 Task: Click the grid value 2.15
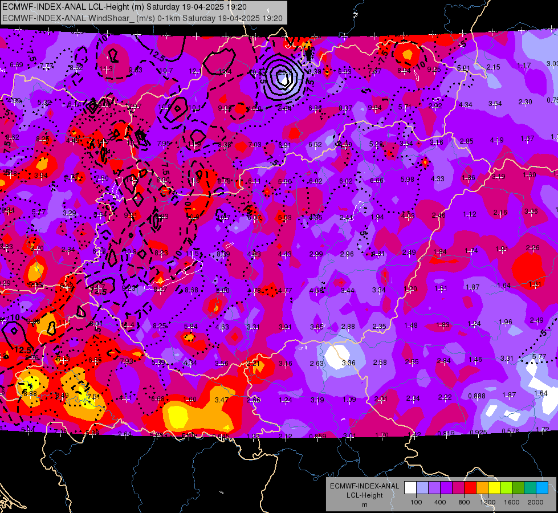coord(493,67)
